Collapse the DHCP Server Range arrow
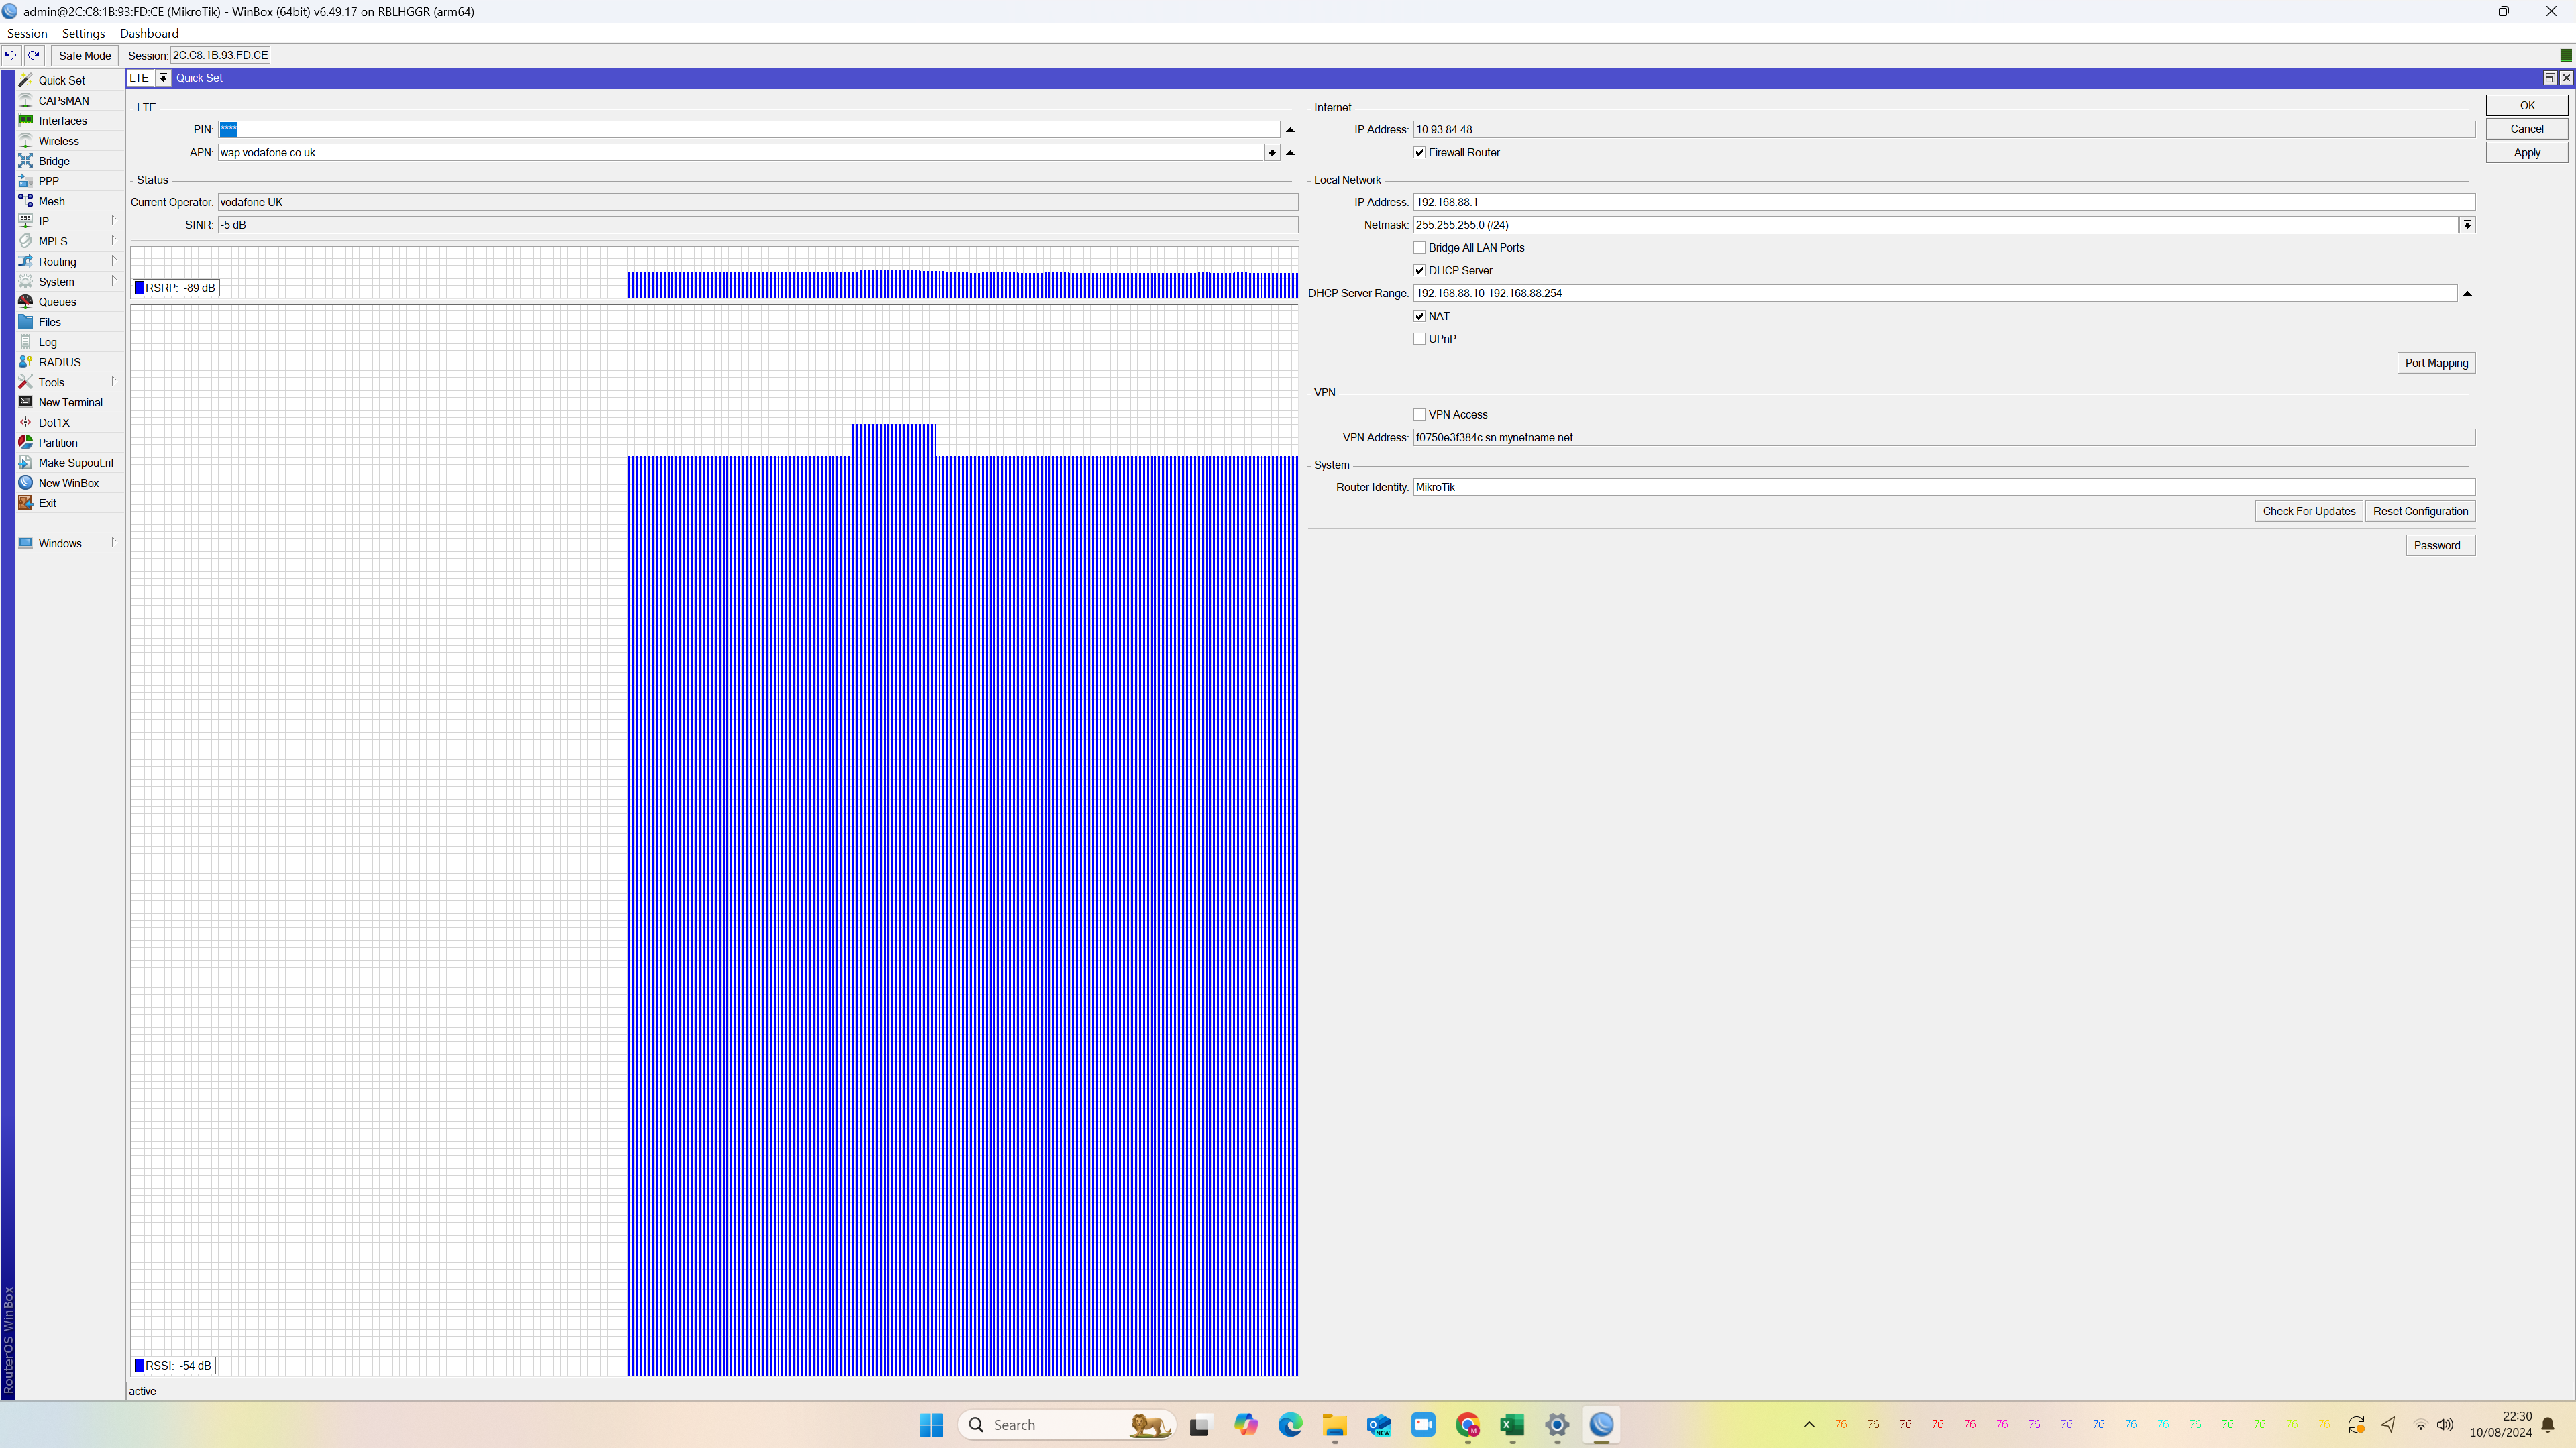 click(2467, 293)
